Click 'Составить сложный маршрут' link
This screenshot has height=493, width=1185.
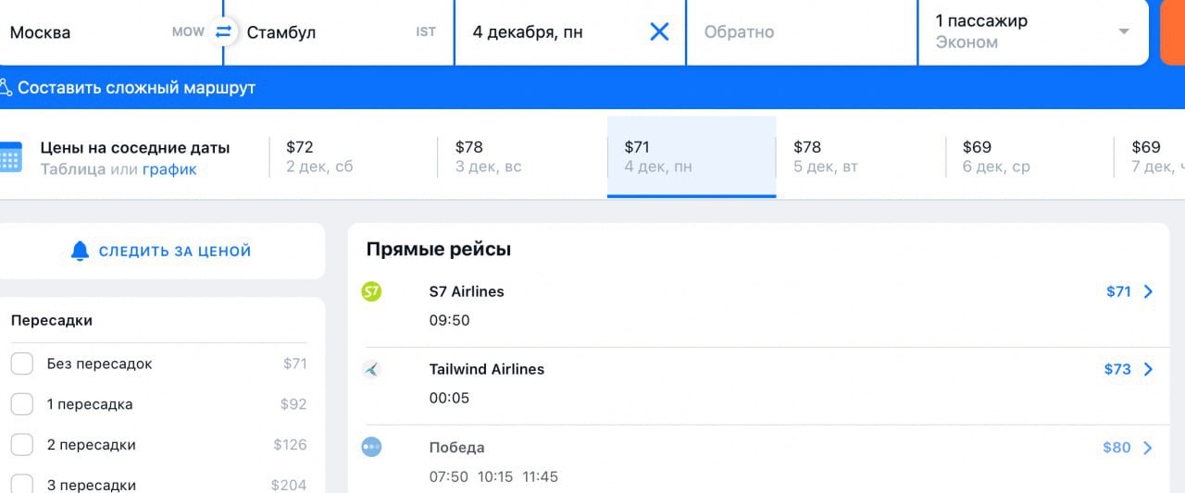(136, 88)
